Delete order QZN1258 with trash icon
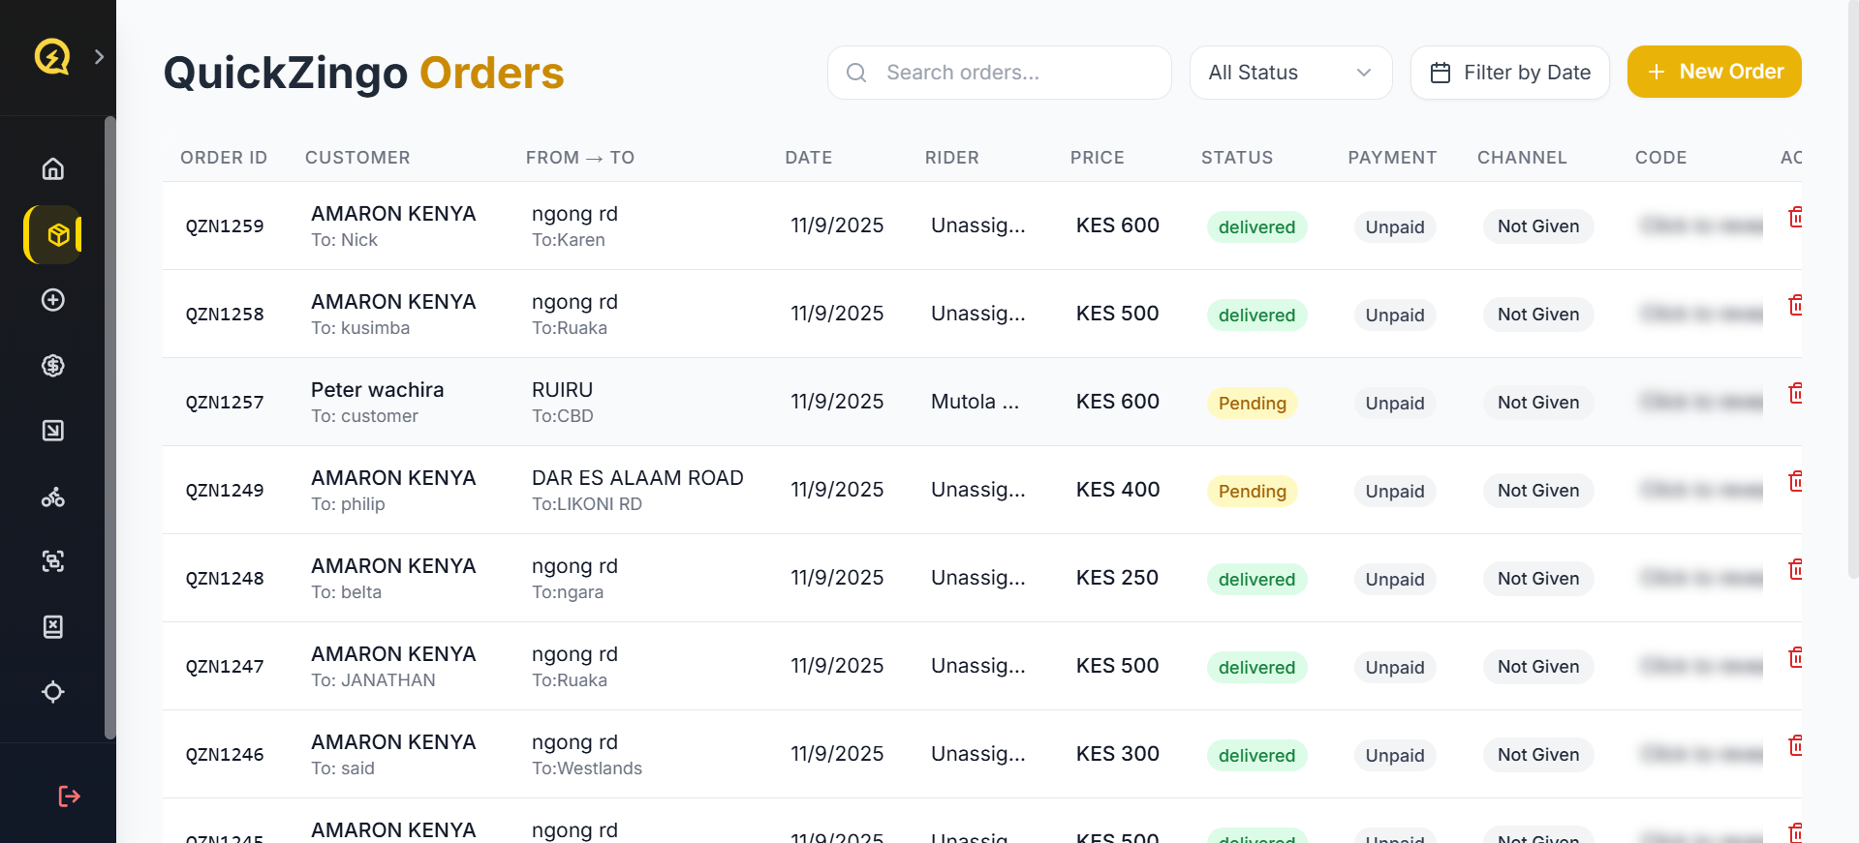Image resolution: width=1859 pixels, height=843 pixels. (x=1795, y=305)
